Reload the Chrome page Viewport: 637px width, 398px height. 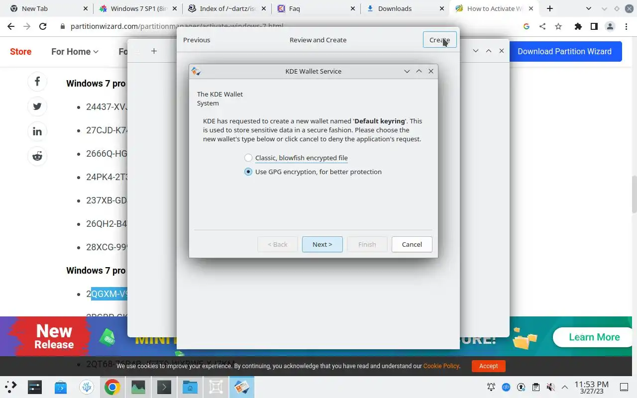point(43,26)
